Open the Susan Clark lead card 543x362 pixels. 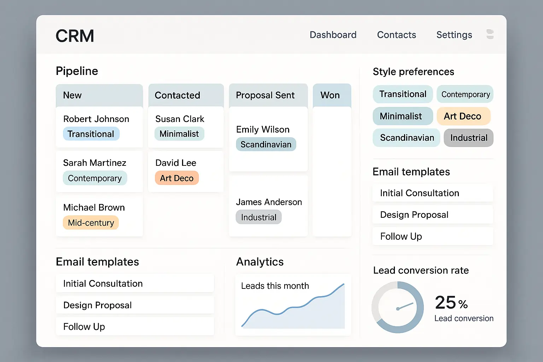coord(186,127)
